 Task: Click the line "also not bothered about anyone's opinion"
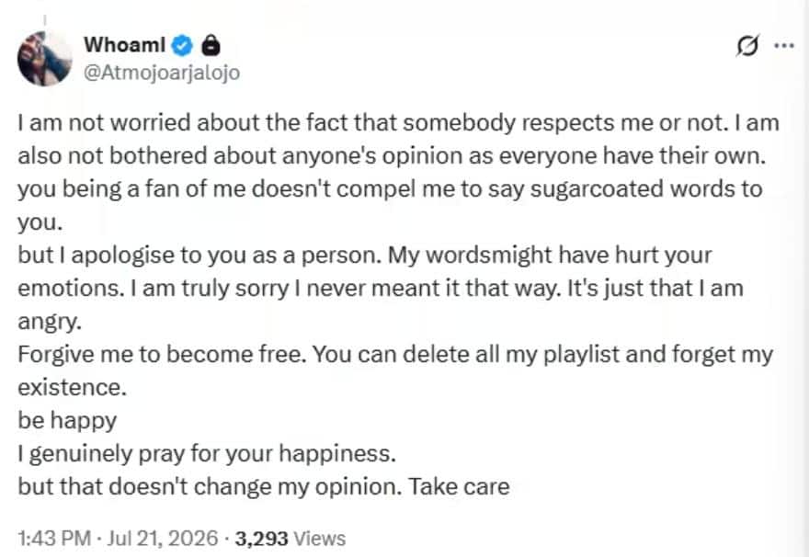pos(393,155)
